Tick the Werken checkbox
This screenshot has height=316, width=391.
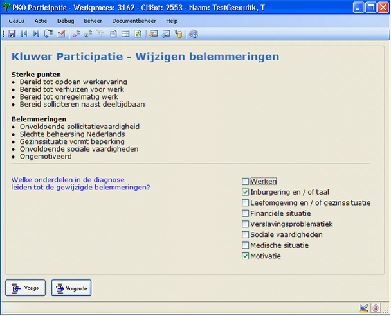245,181
